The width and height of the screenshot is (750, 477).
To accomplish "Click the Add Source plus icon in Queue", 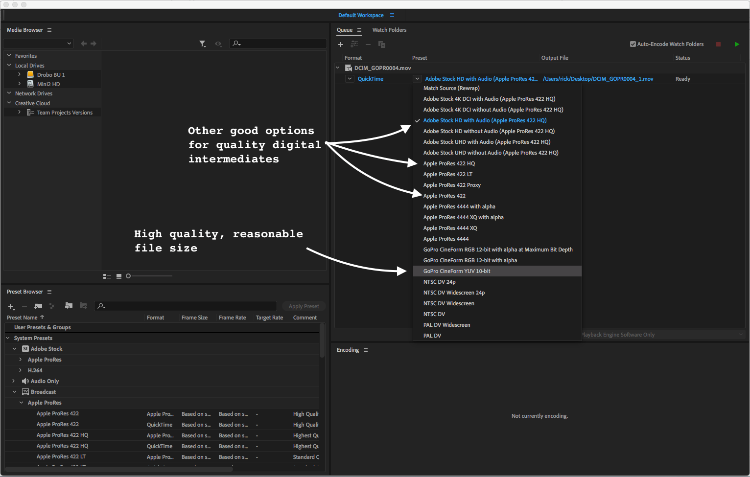I will point(341,45).
